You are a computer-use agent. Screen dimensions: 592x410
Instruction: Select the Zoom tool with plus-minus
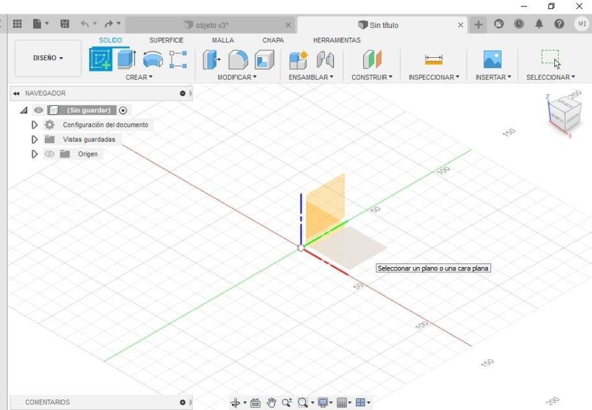[287, 403]
